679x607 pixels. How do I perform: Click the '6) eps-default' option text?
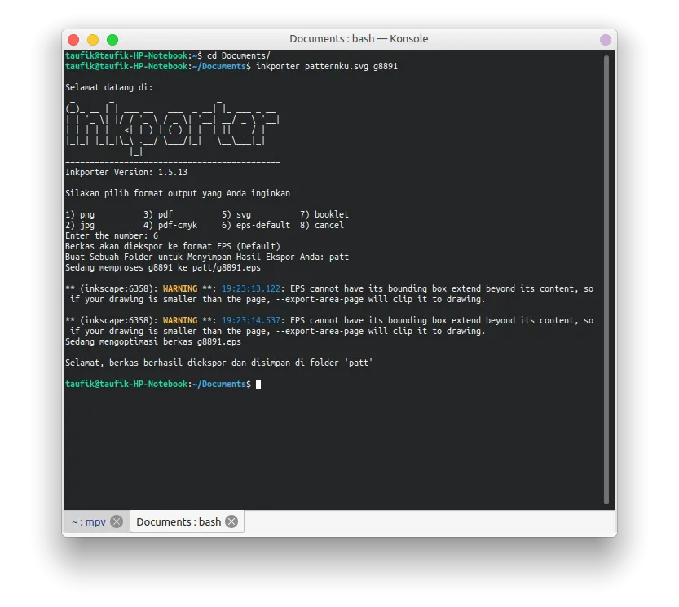coord(256,225)
